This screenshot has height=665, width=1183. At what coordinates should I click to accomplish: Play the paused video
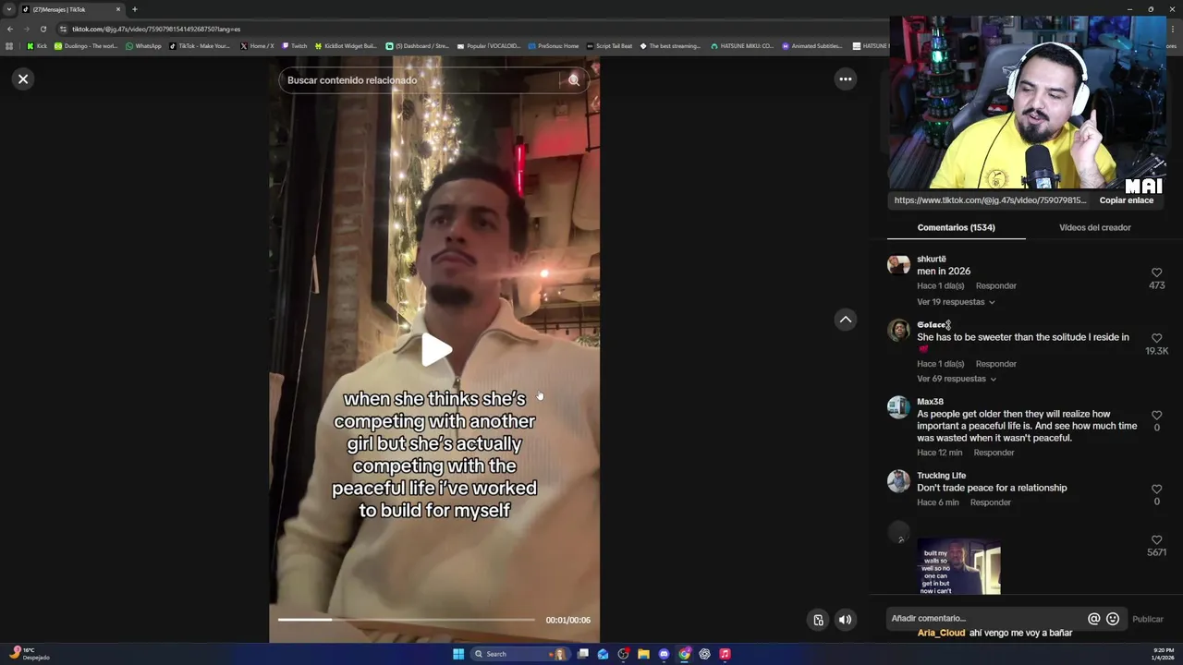tap(435, 349)
